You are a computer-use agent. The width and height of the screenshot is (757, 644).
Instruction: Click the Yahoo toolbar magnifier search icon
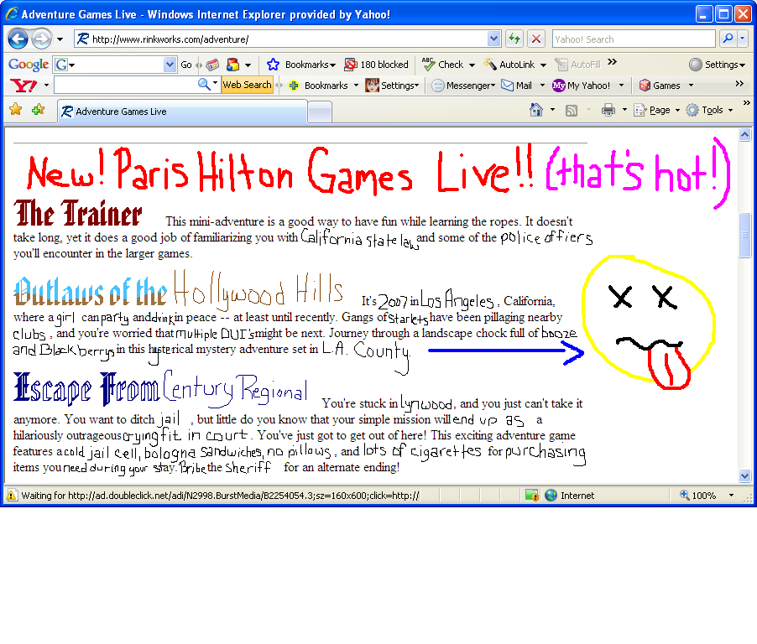coord(204,85)
